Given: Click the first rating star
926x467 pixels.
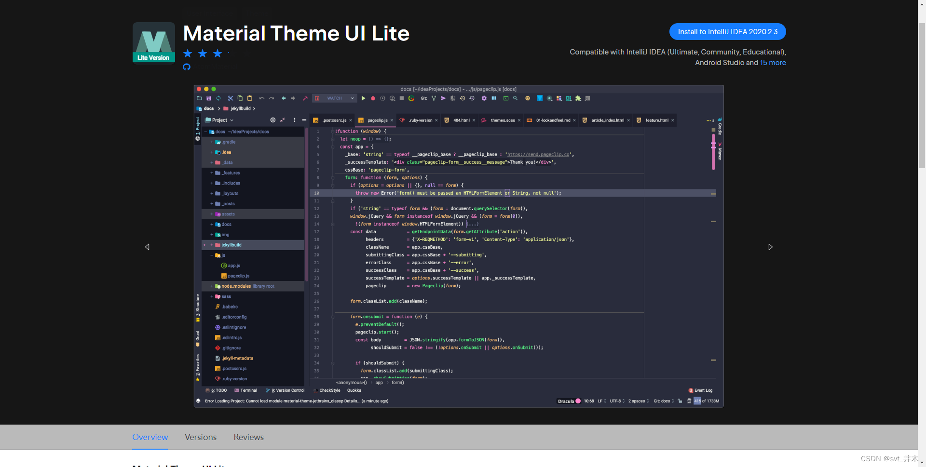Looking at the screenshot, I should pos(188,53).
